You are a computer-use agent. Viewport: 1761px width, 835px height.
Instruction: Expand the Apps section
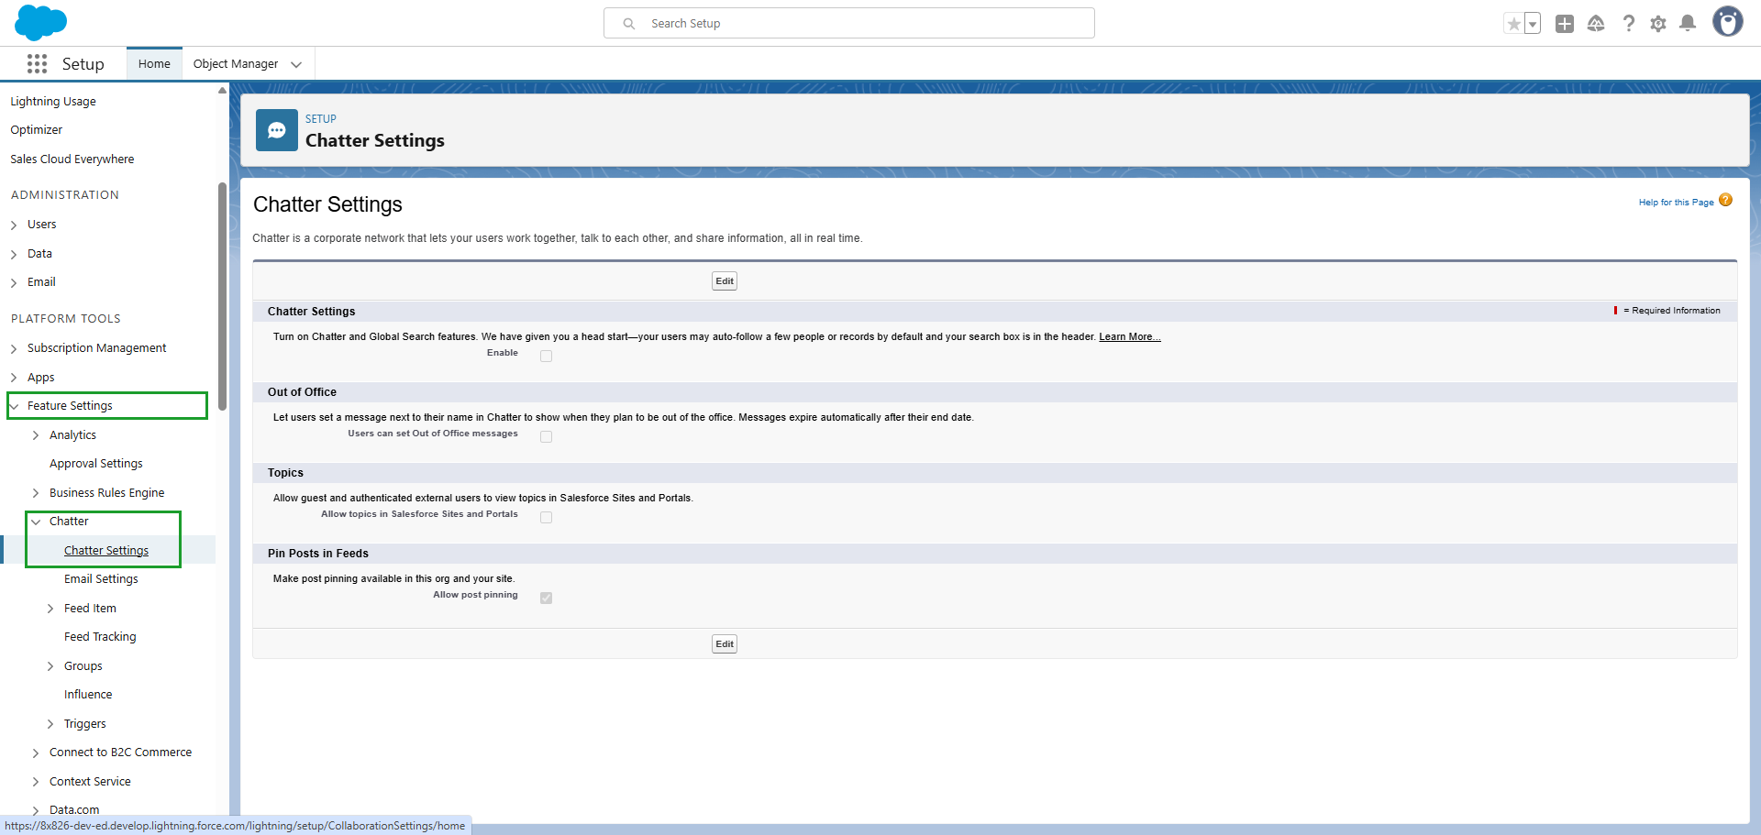(x=14, y=378)
